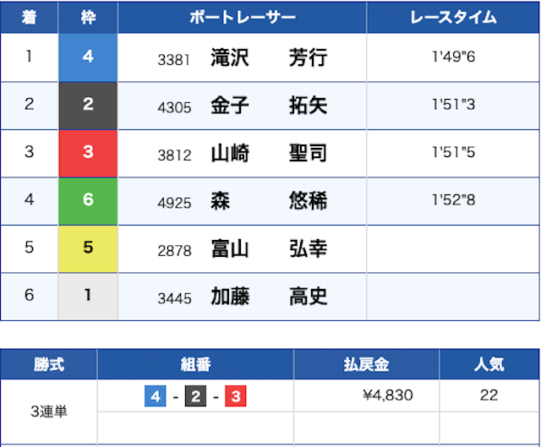Screen dimensions: 541x447
Task: Click the レースタイム column header
Action: pos(452,18)
